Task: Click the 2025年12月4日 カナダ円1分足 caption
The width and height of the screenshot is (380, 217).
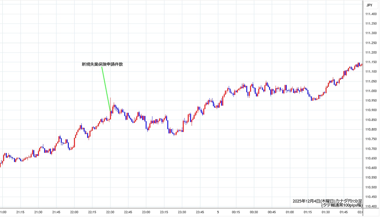Action: coord(327,201)
